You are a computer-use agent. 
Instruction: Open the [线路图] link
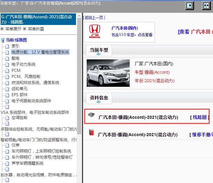(200, 118)
